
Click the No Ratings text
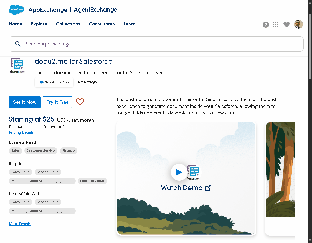point(87,82)
